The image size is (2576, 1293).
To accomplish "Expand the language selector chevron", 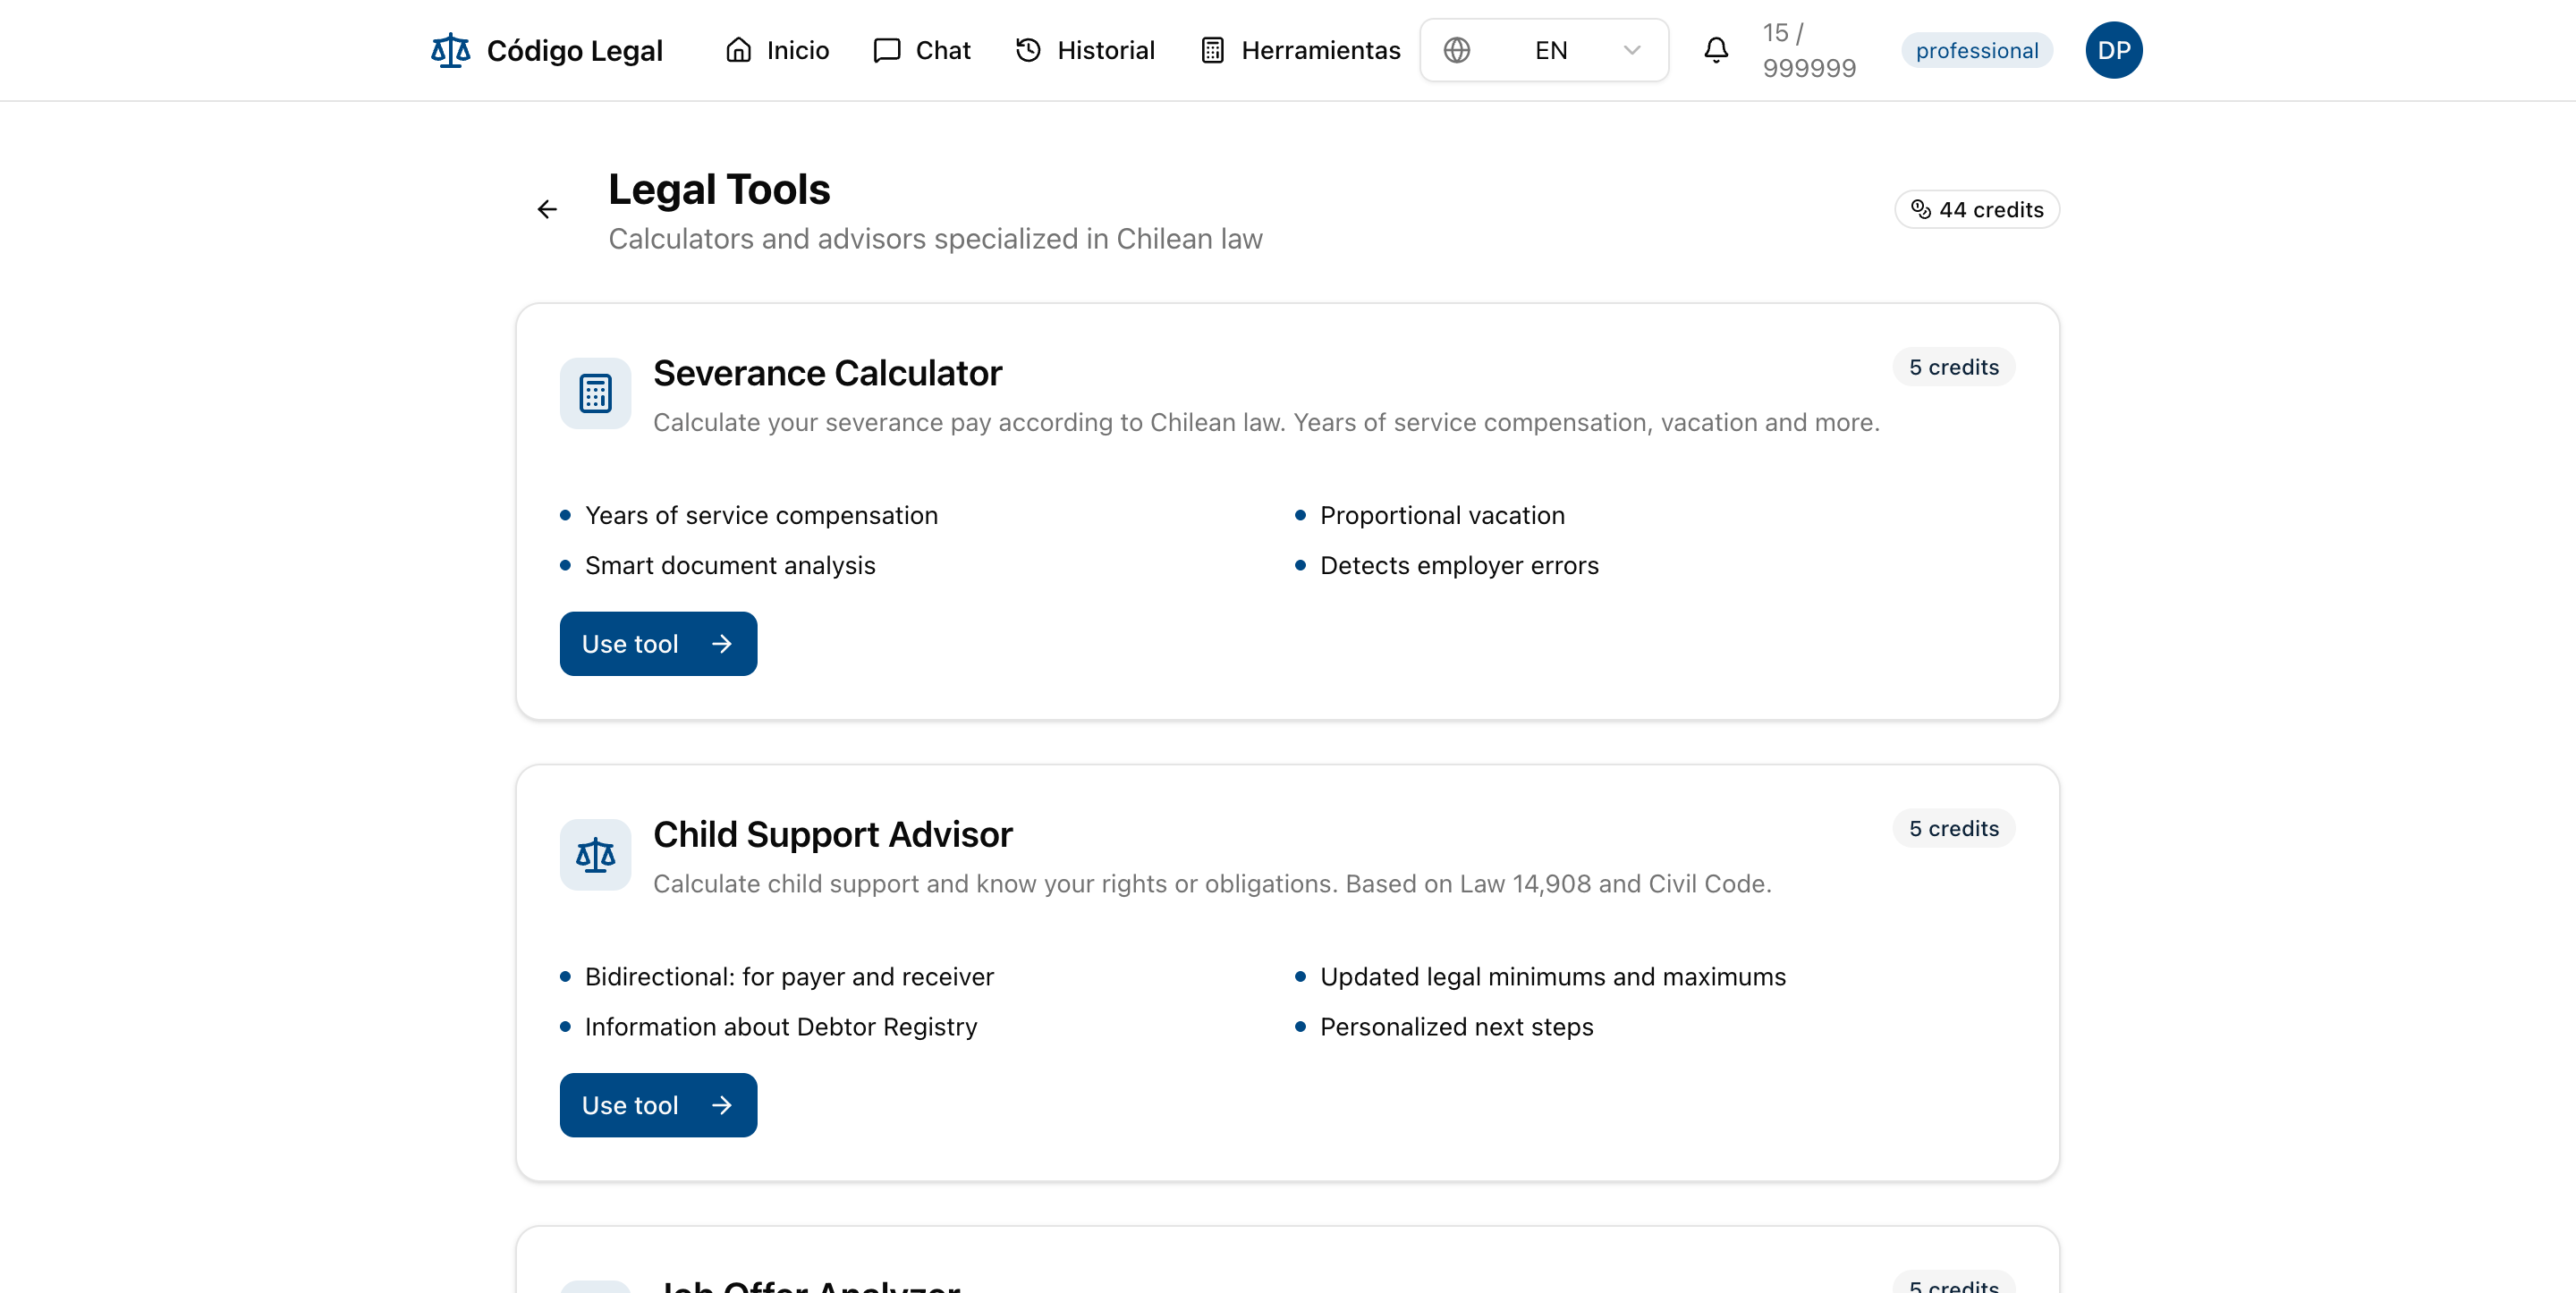I will (1631, 50).
